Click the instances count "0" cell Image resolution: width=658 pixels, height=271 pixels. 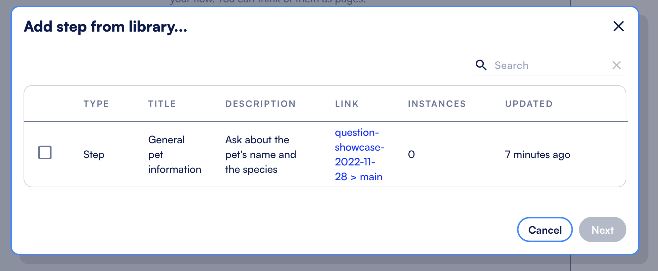coord(411,155)
